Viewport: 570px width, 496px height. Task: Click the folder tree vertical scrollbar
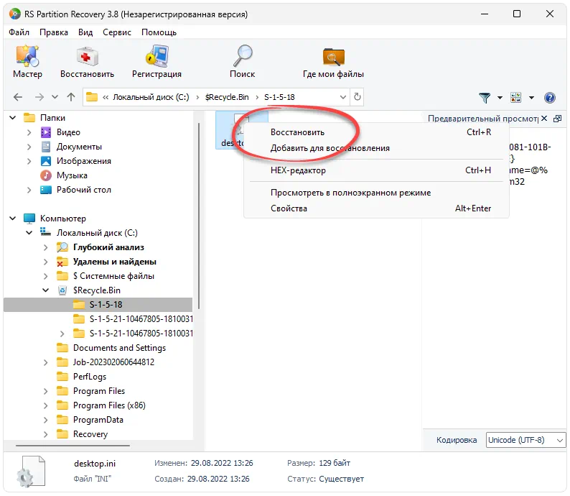[x=199, y=216]
